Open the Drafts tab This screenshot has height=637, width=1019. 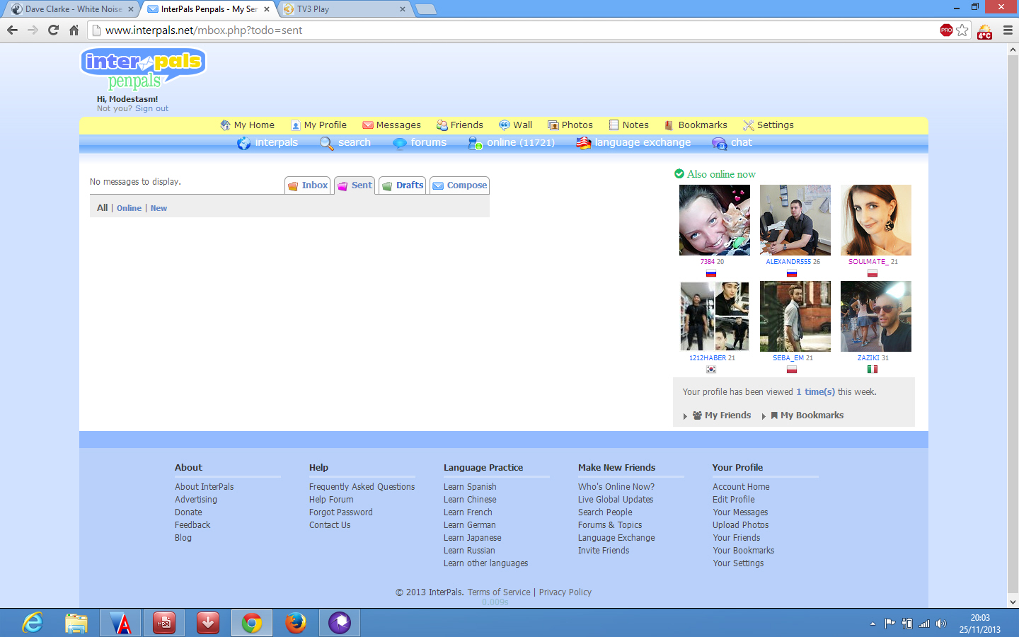click(x=403, y=185)
